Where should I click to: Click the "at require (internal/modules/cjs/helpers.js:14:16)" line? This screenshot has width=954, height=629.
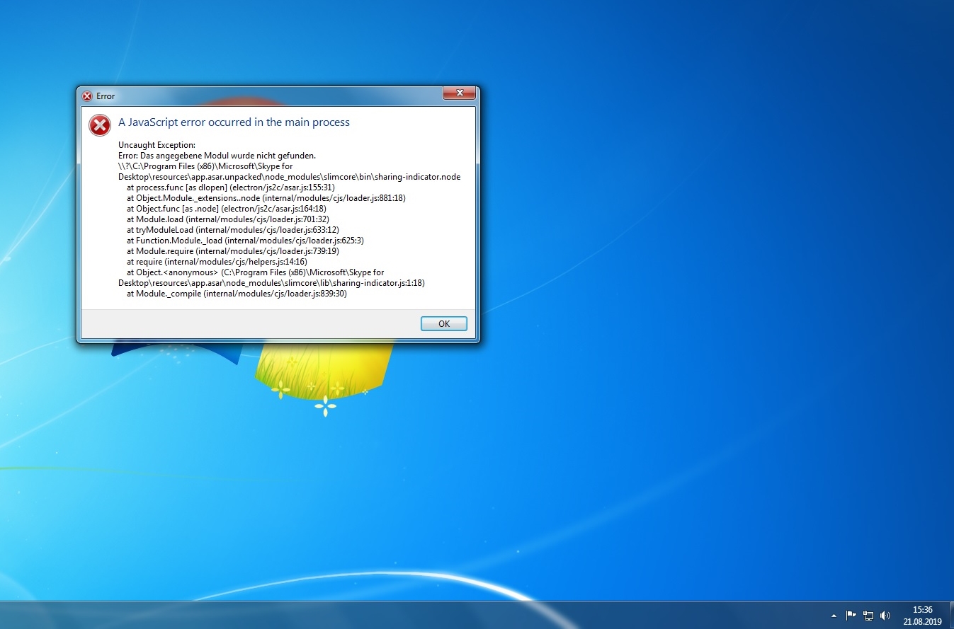pyautogui.click(x=217, y=262)
